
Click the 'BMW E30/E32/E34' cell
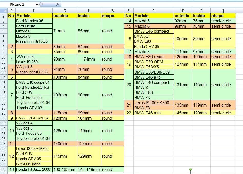pos(34,118)
